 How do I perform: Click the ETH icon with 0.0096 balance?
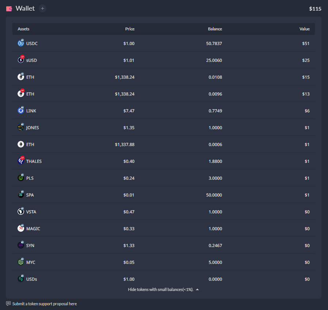coord(21,93)
